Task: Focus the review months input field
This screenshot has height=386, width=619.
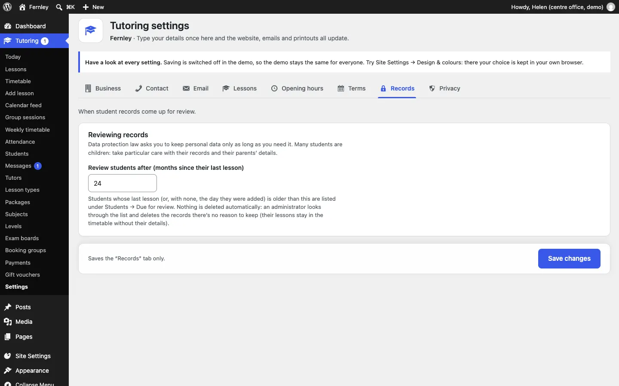Action: pos(123,183)
